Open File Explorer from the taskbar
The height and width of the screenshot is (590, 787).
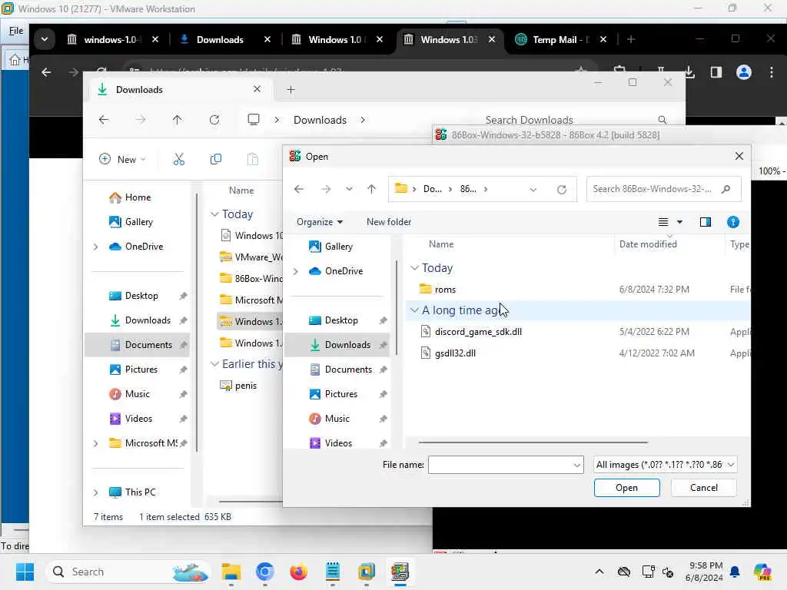pos(231,572)
